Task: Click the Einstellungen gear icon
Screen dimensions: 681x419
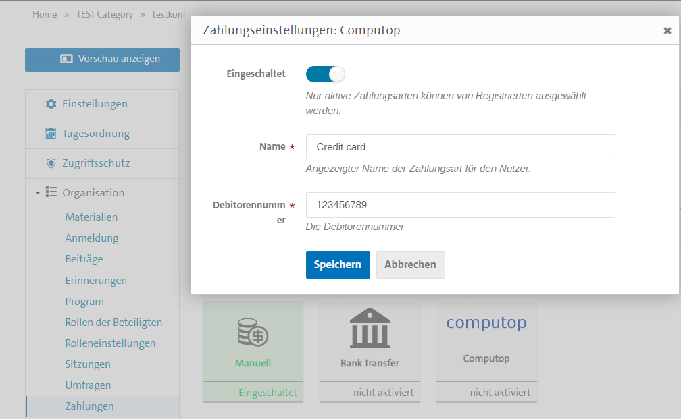Action: click(51, 104)
